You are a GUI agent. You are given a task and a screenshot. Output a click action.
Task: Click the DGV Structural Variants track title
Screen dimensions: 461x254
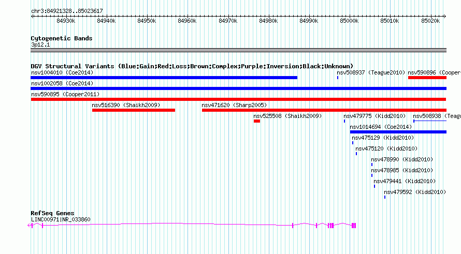coord(192,66)
